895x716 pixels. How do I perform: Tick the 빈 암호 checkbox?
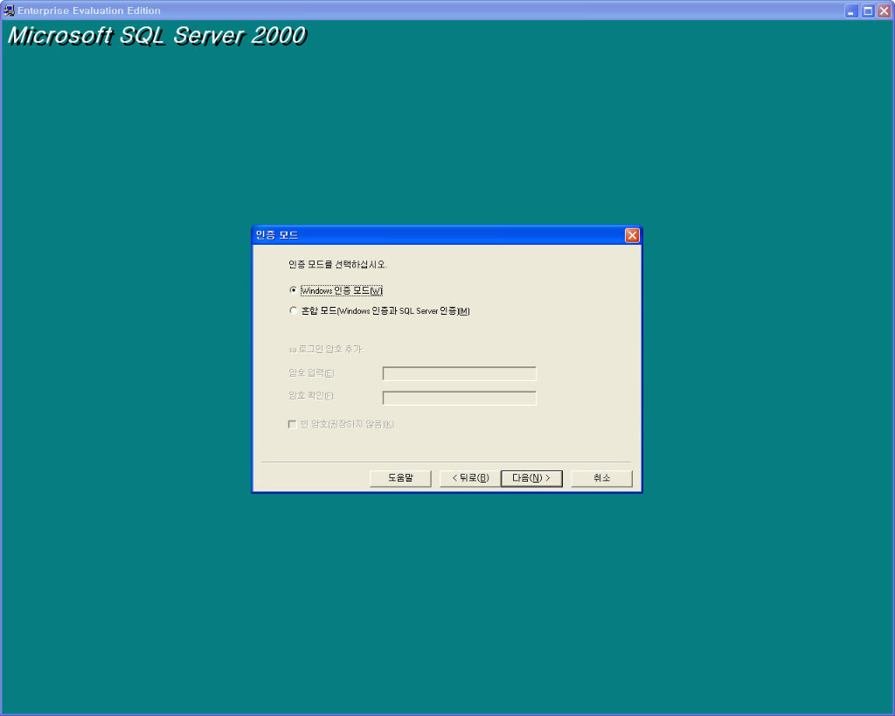click(x=292, y=424)
